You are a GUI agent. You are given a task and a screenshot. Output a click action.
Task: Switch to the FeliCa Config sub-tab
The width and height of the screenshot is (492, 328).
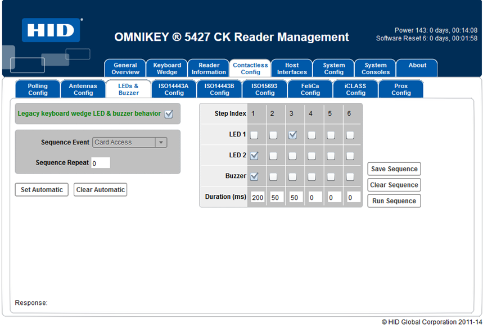(x=310, y=89)
